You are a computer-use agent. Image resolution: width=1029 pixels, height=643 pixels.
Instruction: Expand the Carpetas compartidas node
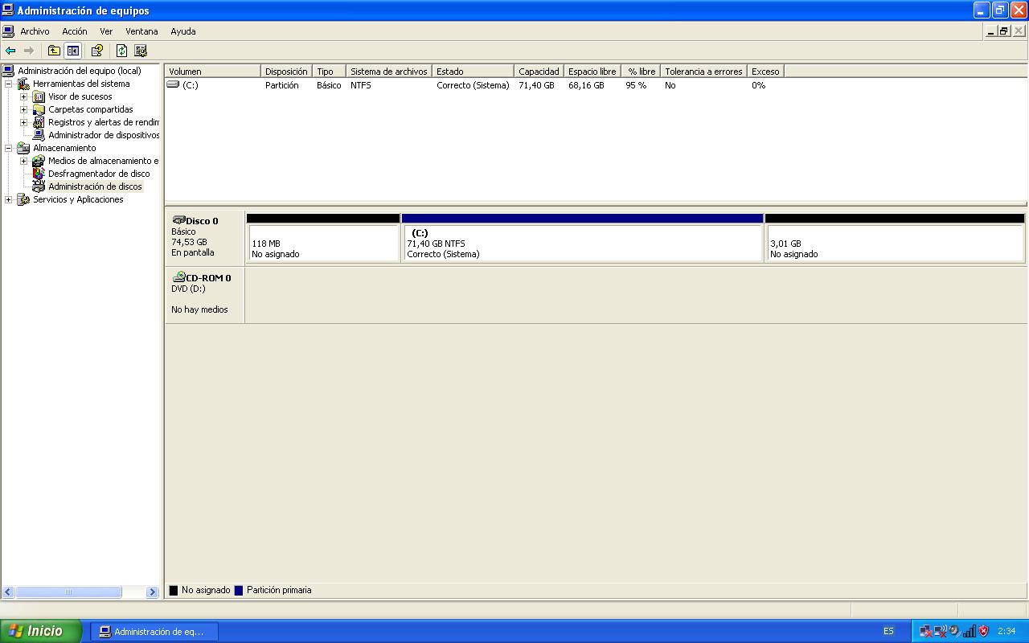click(x=24, y=109)
